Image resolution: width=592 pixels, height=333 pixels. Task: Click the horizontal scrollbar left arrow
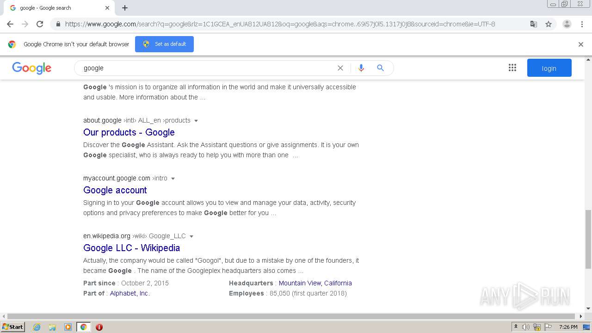4,316
